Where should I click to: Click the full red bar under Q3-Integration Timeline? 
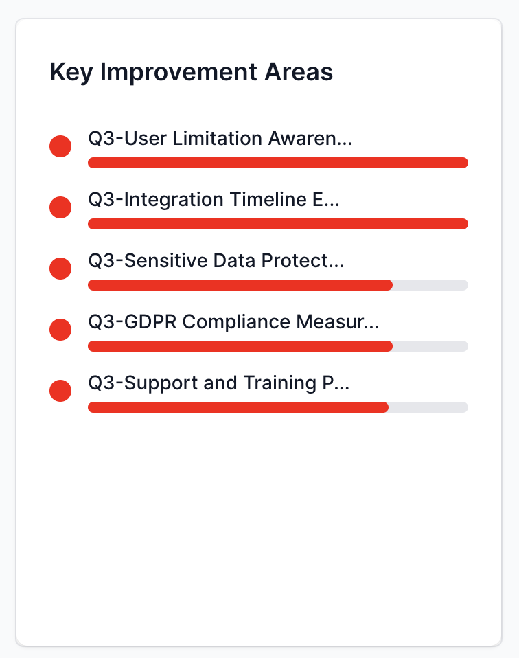[277, 224]
